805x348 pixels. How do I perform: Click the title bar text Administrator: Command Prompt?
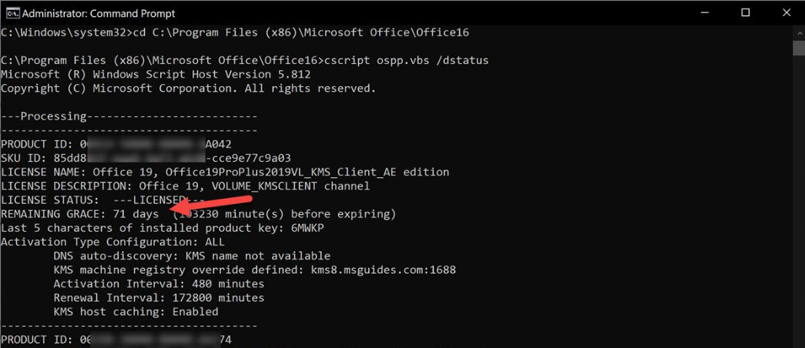99,13
